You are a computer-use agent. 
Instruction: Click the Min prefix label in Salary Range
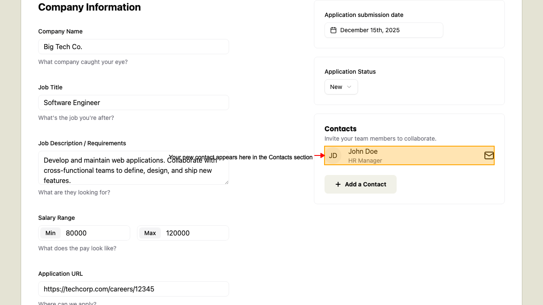tap(50, 233)
